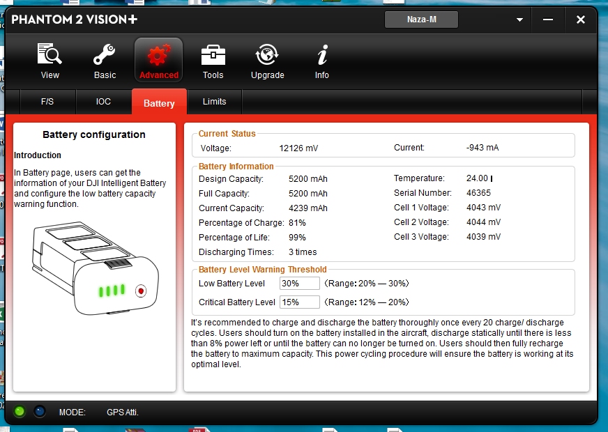608x432 pixels.
Task: Click the Critical Battery Level input field
Action: (x=299, y=302)
